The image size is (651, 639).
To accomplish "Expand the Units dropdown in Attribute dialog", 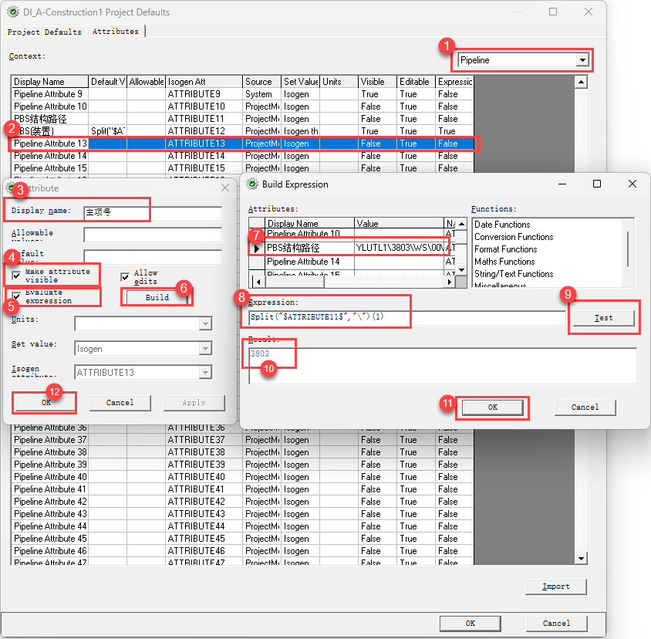I will (204, 323).
